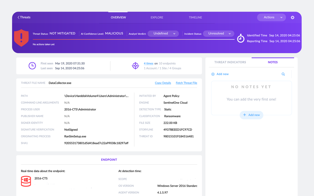This screenshot has height=196, width=314.
Task: Click the red Windows endpoint icon
Action: pyautogui.click(x=26, y=181)
